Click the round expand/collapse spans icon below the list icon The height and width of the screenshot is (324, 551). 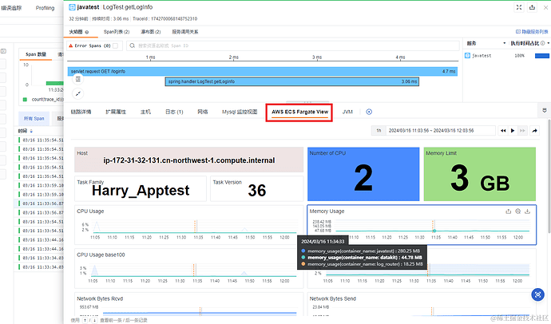tap(78, 93)
